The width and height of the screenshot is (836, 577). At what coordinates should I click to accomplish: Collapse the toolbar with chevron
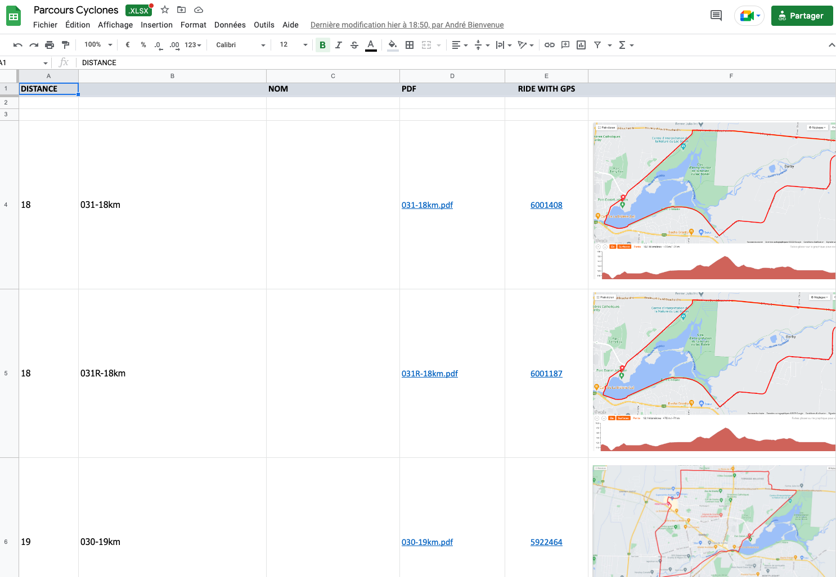click(831, 45)
